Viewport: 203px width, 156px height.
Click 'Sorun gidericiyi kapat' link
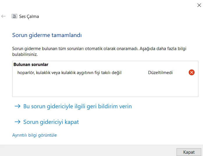[x=51, y=122]
